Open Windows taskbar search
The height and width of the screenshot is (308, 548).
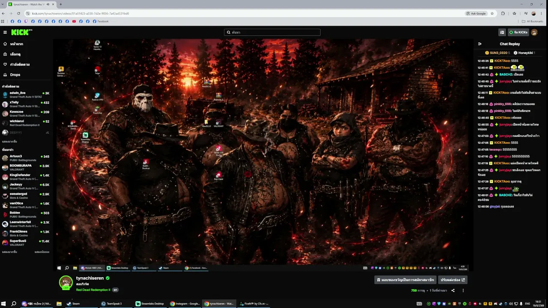coord(14,304)
